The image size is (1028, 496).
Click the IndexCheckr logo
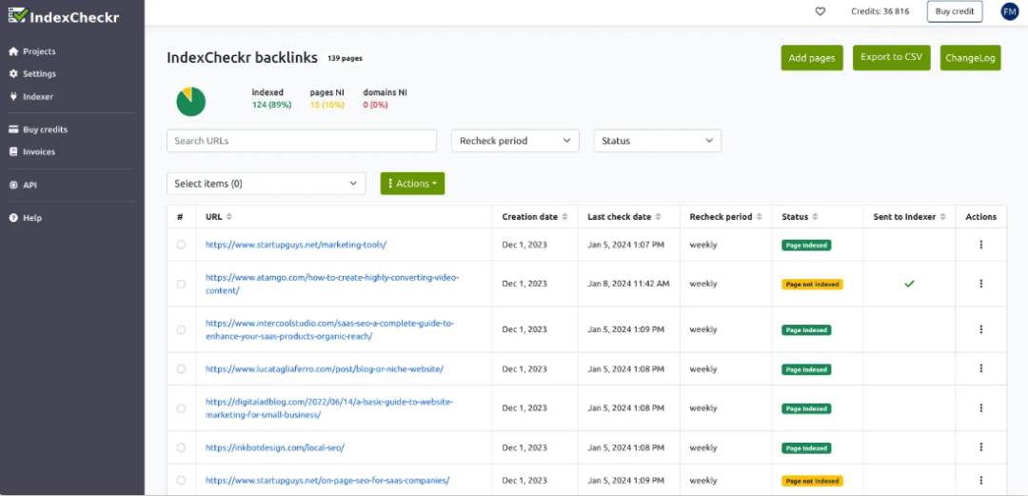(64, 14)
